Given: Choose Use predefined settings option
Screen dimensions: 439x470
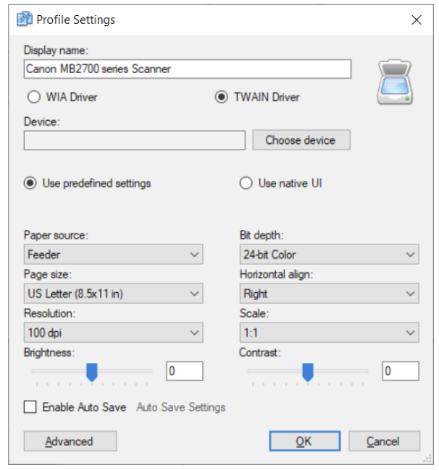Looking at the screenshot, I should [x=30, y=183].
